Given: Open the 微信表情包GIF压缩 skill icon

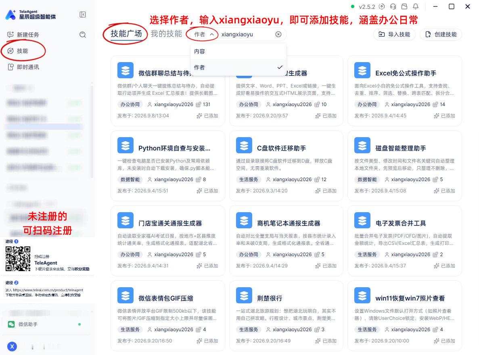Looking at the screenshot, I should 126,295.
